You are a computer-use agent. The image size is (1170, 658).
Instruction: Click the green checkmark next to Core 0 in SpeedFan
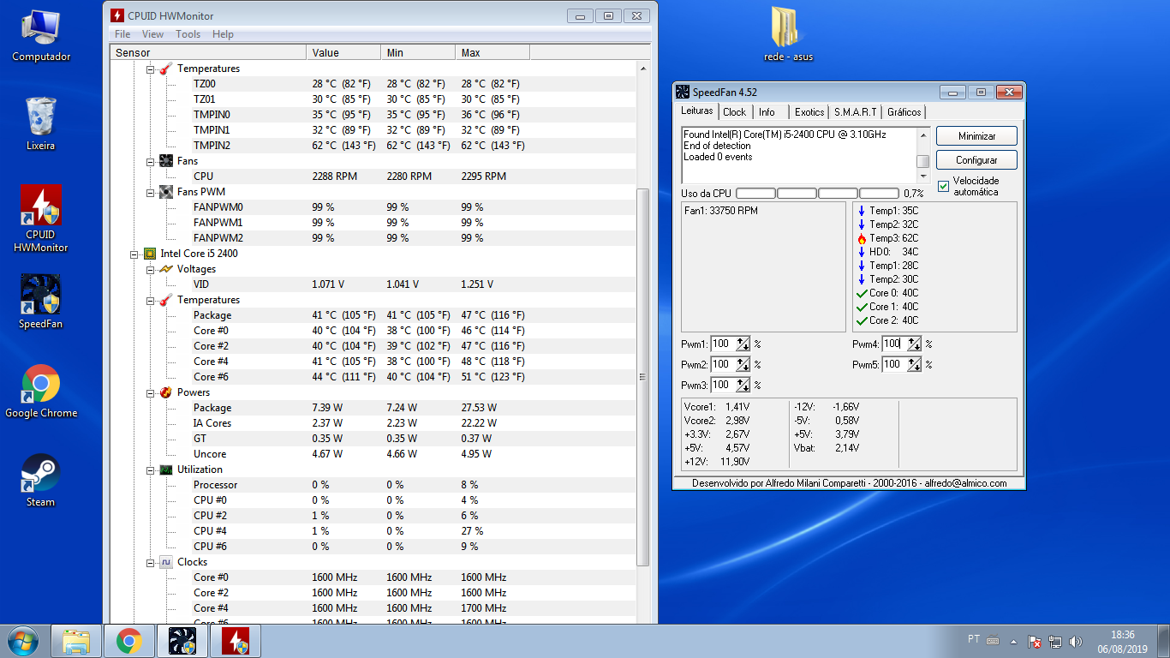point(862,293)
